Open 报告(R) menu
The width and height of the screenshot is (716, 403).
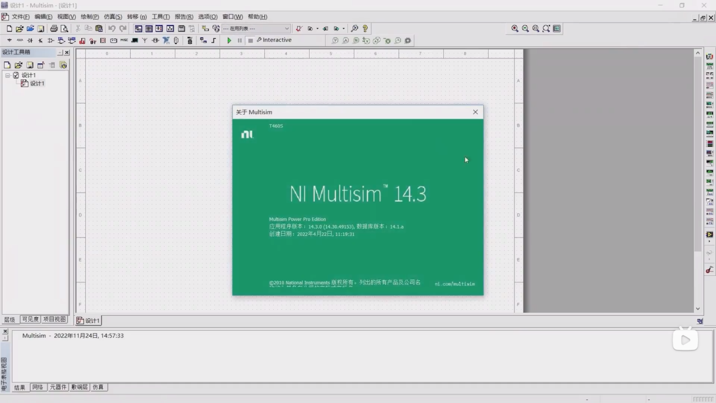pyautogui.click(x=184, y=17)
